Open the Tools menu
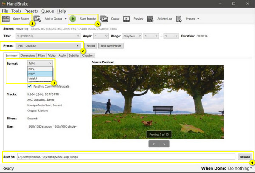 16,11
